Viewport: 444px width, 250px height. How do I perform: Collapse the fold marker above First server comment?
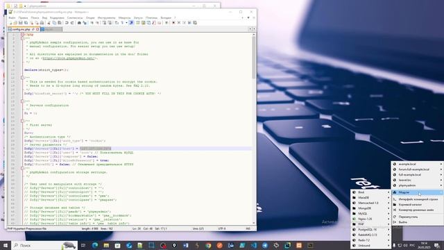[x=22, y=121]
